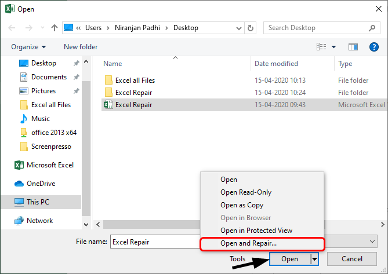Click the Search Desktop field

[x=321, y=28]
